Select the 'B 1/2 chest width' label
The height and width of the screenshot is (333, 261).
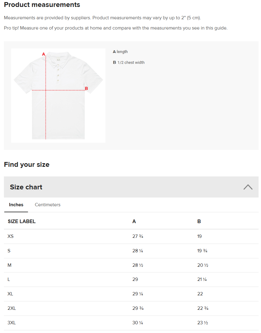[129, 62]
